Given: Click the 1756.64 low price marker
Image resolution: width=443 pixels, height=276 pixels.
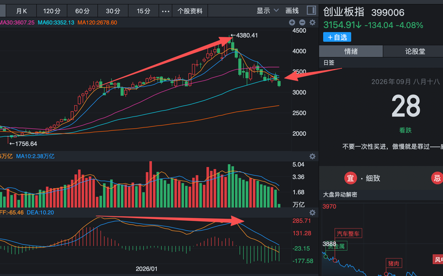Looking at the screenshot, I should pyautogui.click(x=23, y=144).
